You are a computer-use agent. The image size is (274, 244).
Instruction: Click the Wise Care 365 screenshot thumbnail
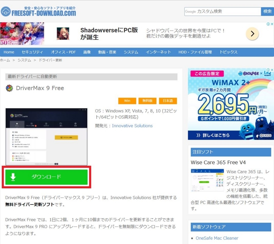[x=208, y=180]
